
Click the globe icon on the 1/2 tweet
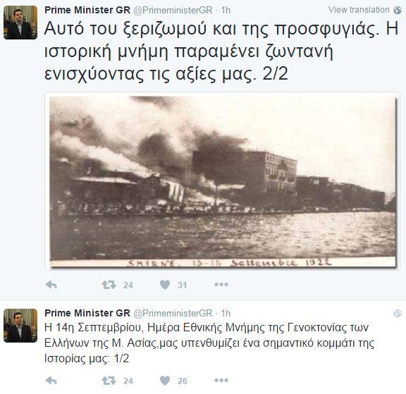pyautogui.click(x=398, y=313)
